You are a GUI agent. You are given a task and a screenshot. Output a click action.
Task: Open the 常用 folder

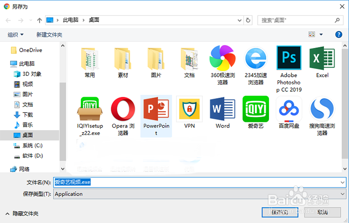[90, 62]
